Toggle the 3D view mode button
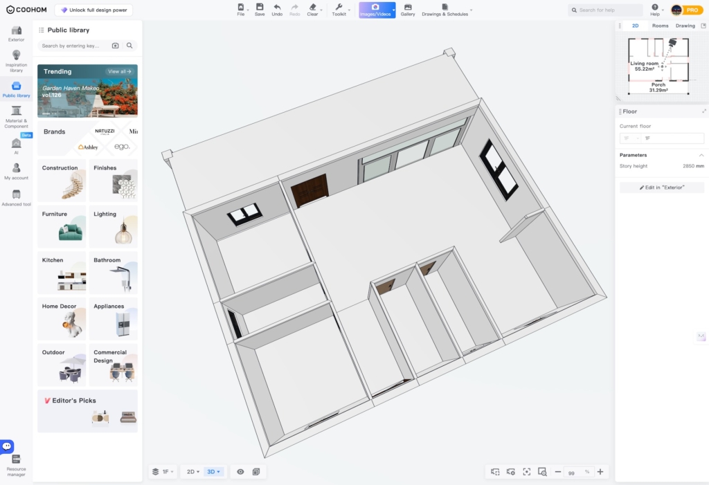The image size is (709, 485). [x=213, y=472]
